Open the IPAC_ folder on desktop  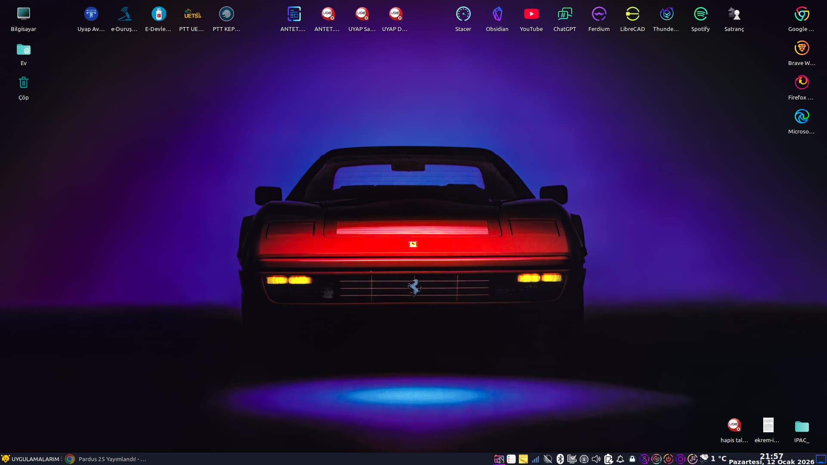(x=802, y=427)
